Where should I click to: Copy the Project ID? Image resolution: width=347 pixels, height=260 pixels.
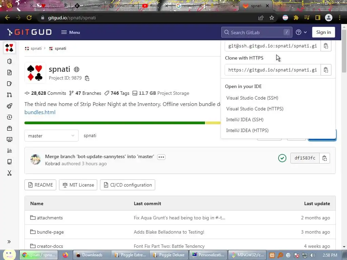pyautogui.click(x=87, y=78)
